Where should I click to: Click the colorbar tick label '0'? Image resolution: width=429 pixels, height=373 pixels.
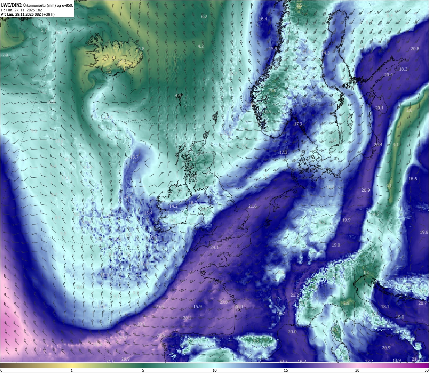1,370
